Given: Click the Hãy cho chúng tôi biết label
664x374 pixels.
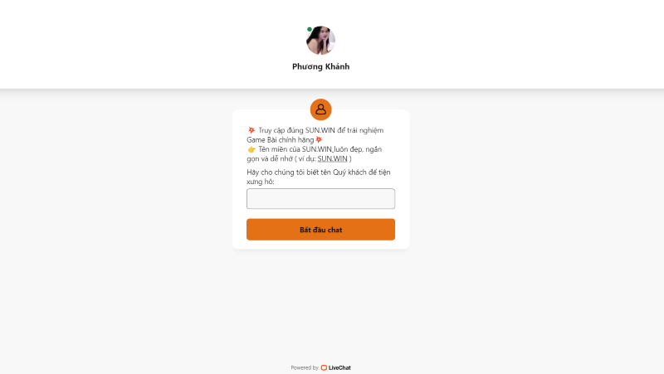Looking at the screenshot, I should coord(319,172).
